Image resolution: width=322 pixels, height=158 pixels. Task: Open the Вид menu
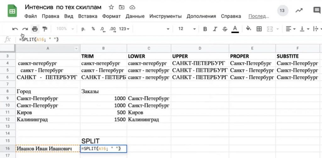(69, 16)
